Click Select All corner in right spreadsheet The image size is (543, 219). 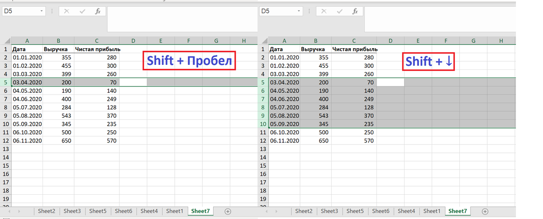[263, 41]
